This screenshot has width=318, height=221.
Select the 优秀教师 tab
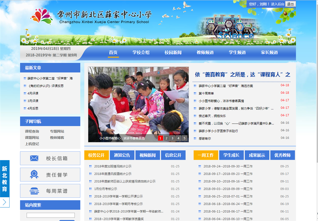point(282,155)
